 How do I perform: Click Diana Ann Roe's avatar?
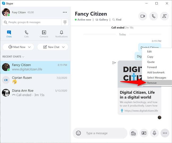coord(6,93)
